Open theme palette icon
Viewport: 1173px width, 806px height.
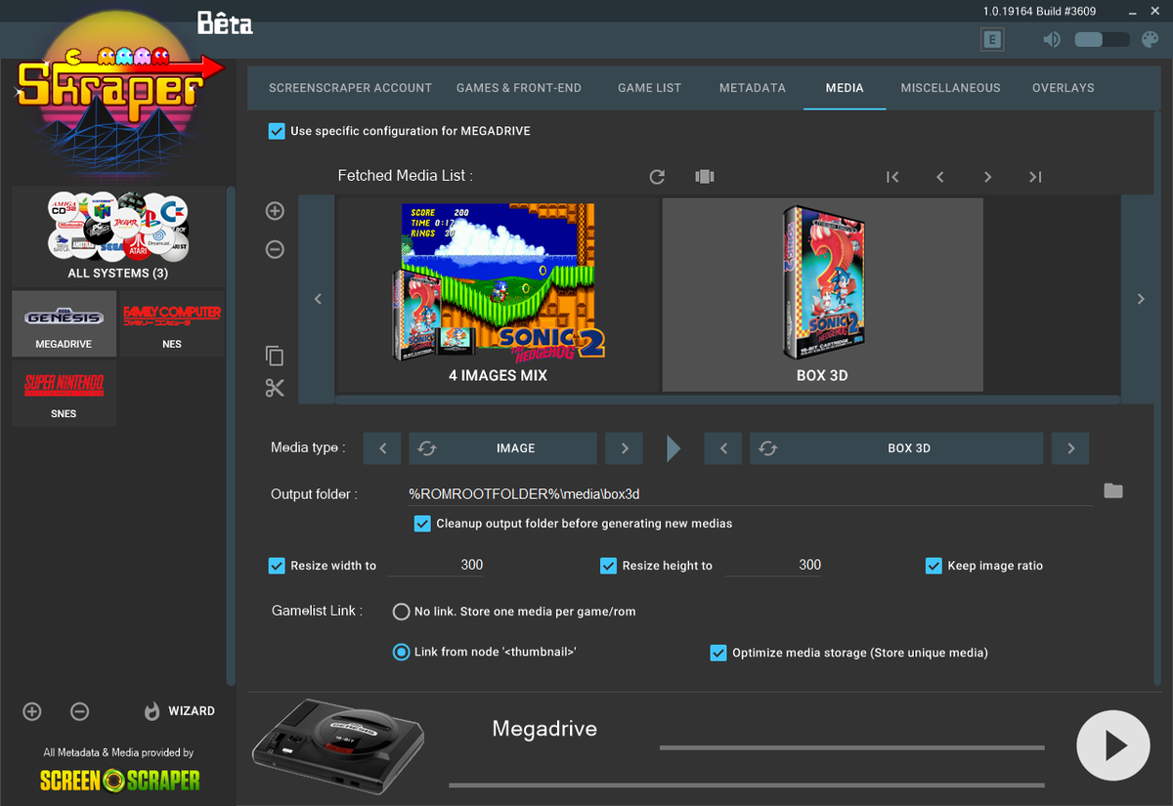click(1150, 40)
